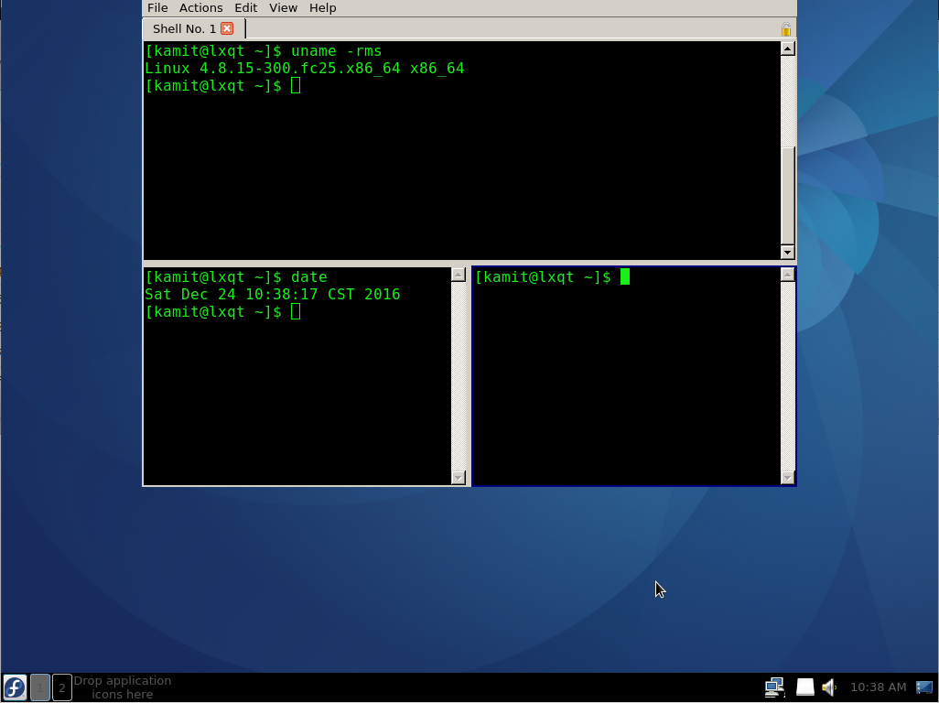Open the Fedora application menu launcher

coord(15,687)
